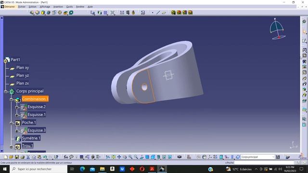Open File Explorer from taskbar
Image resolution: width=308 pixels, height=173 pixels.
tap(102, 169)
